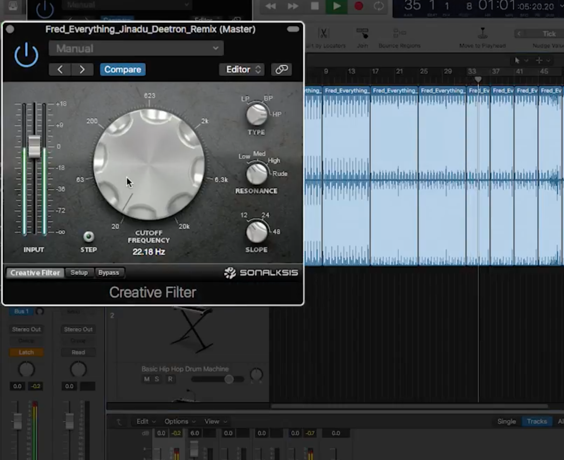This screenshot has width=564, height=460.
Task: Click the INPUT fader handle
Action: [34, 146]
